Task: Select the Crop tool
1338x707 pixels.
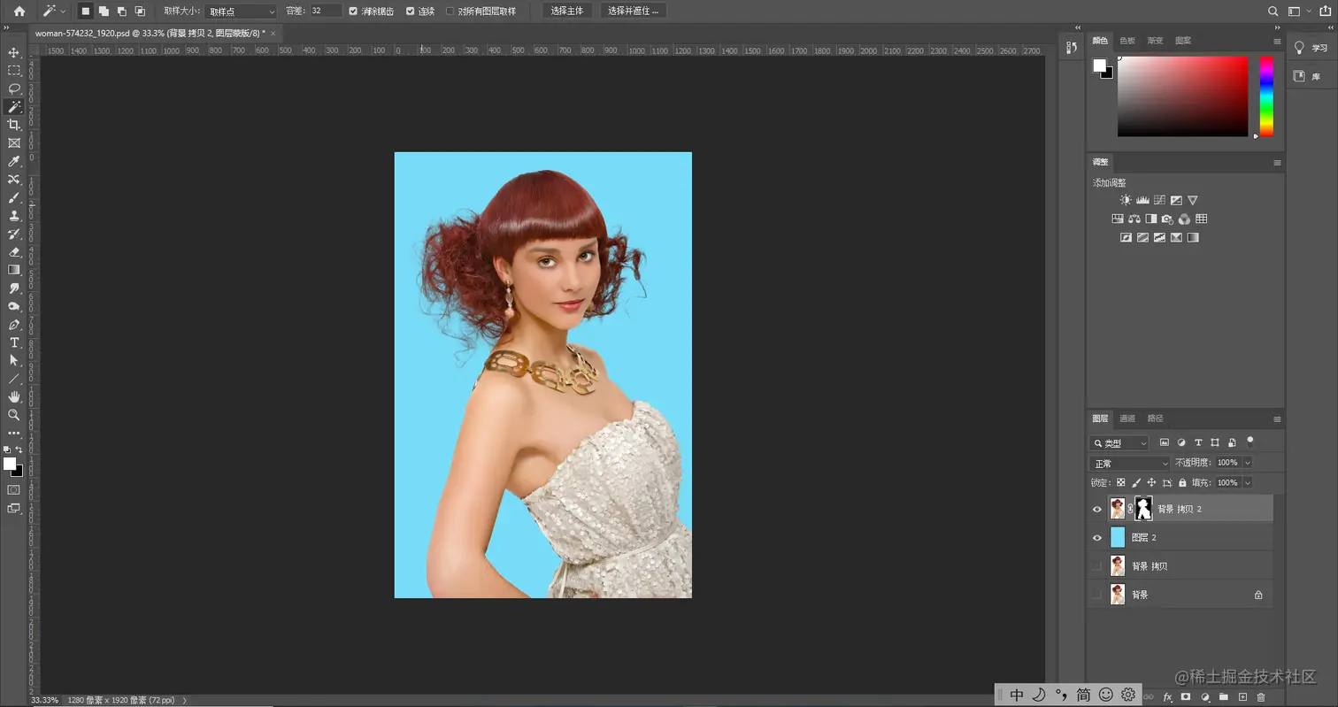Action: (x=12, y=124)
